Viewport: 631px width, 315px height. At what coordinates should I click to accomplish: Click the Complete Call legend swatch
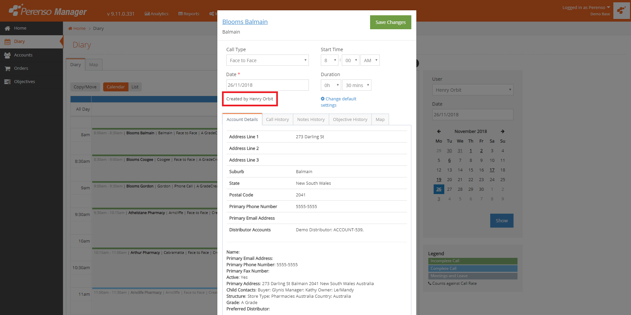[x=473, y=269]
